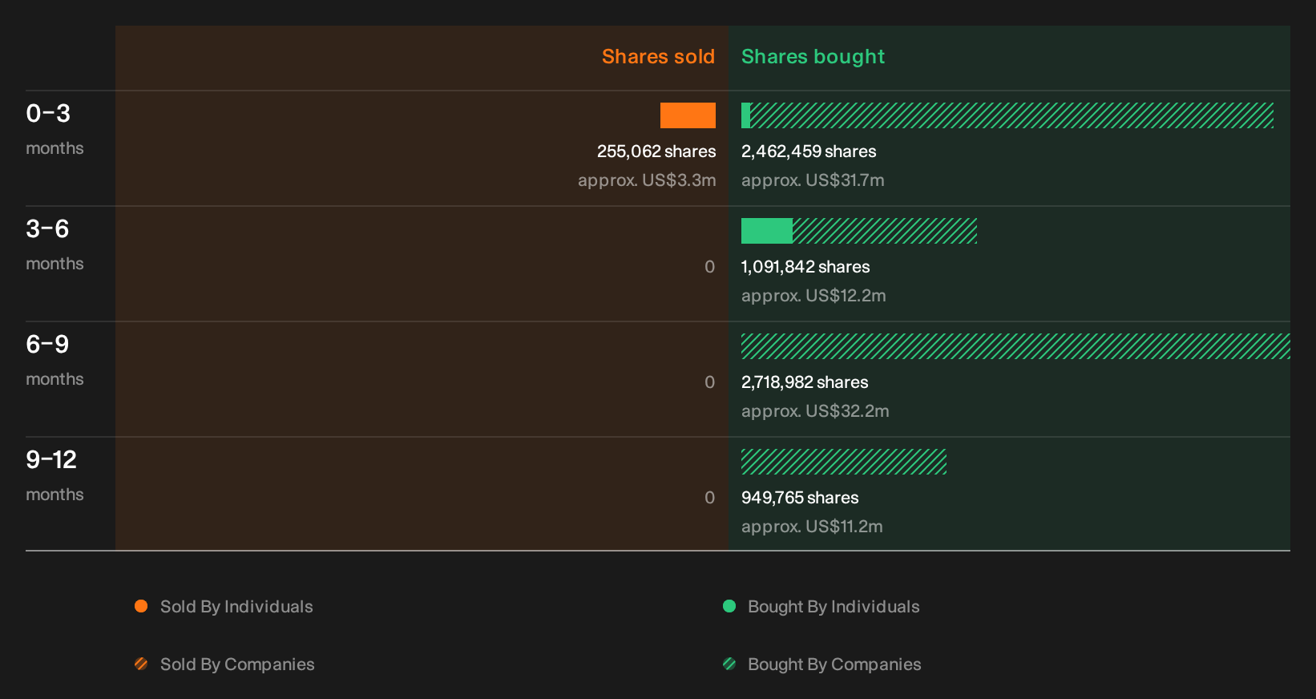Click the zero sold value for 9-12 months
Screen dimensions: 1316x699
709,498
